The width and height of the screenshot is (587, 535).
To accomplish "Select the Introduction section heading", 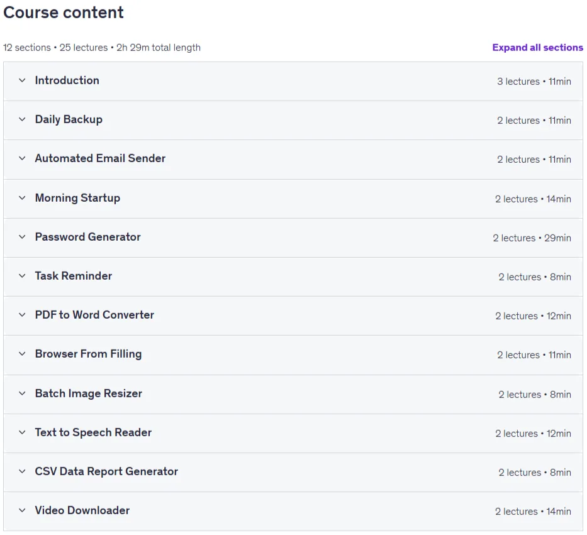I will point(67,80).
